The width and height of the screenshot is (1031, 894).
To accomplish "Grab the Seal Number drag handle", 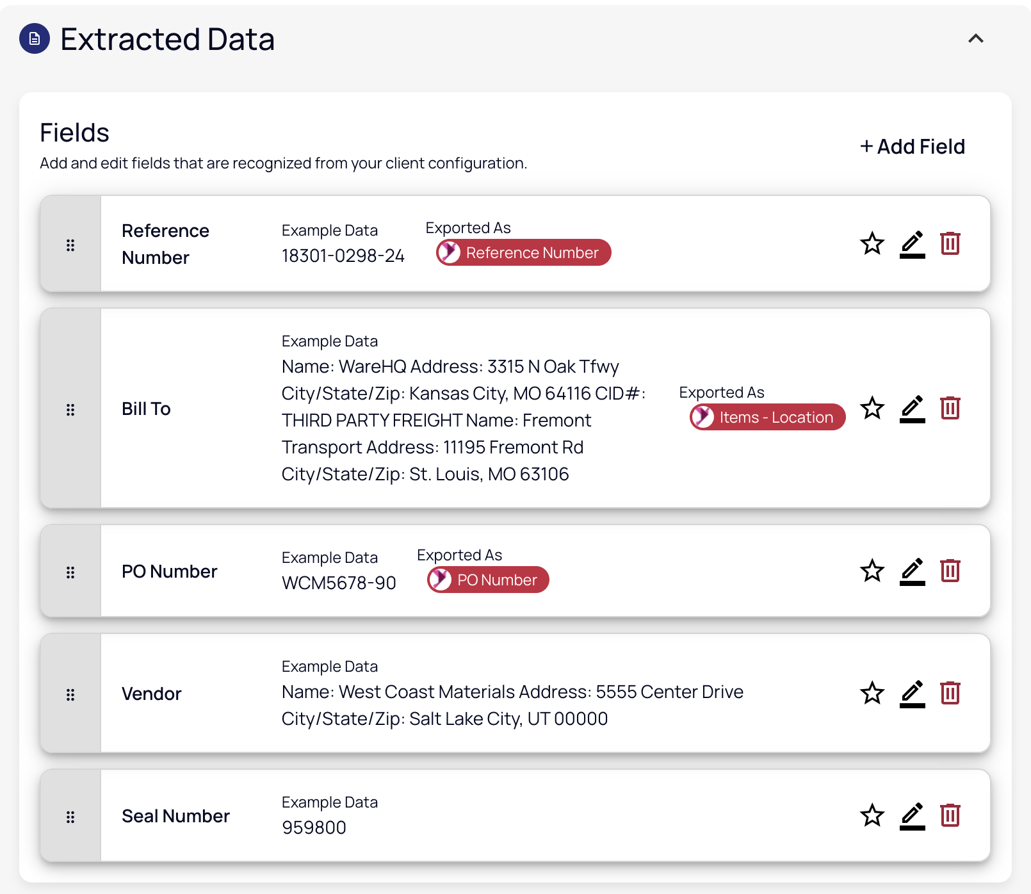I will pyautogui.click(x=70, y=817).
